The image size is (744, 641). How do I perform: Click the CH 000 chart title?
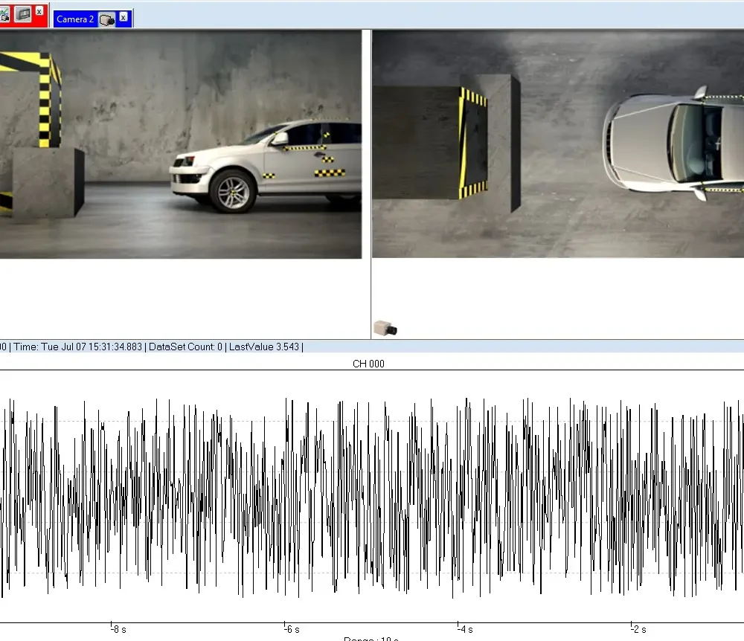368,364
